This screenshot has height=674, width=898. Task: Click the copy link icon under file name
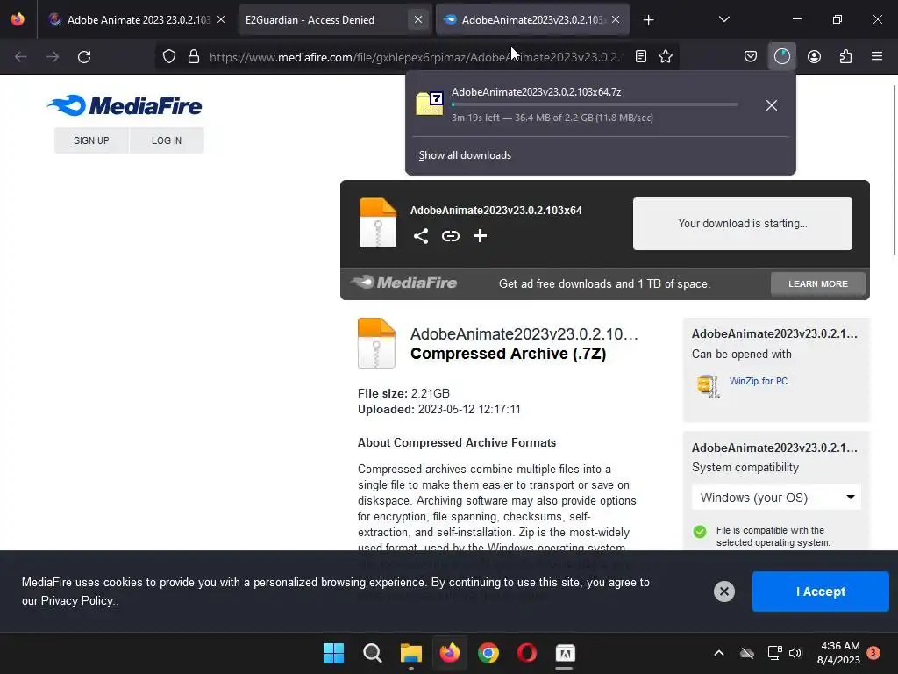pos(451,236)
